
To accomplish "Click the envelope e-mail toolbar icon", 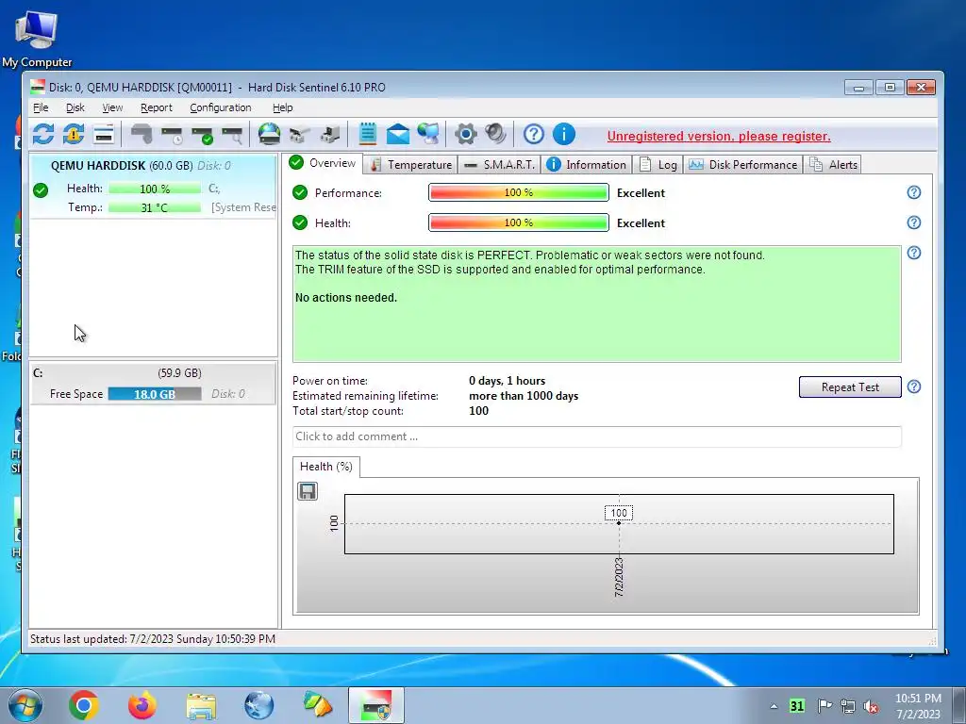I will tap(398, 134).
